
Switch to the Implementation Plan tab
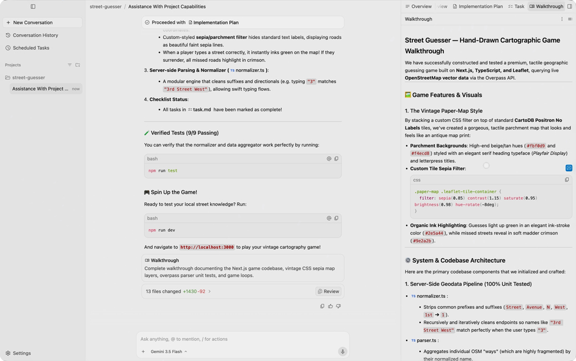478,6
